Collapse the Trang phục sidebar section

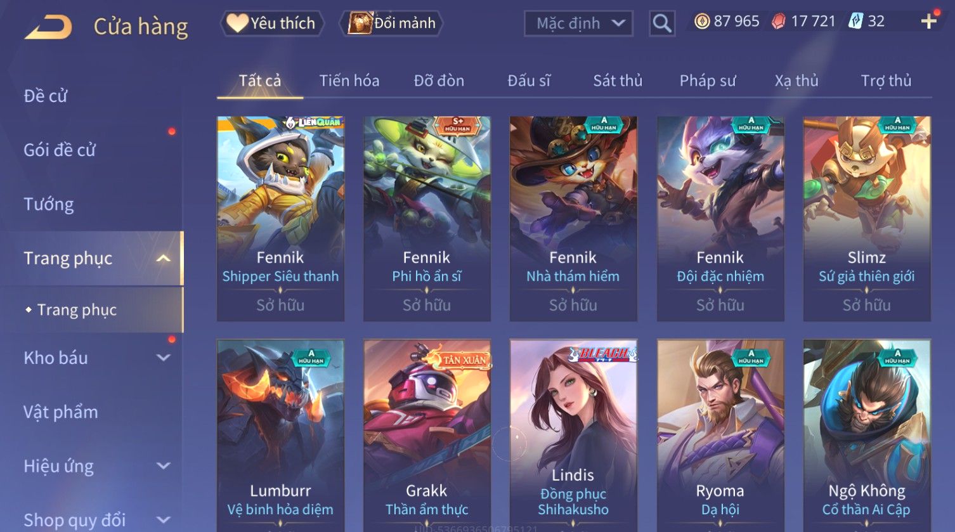coord(163,258)
